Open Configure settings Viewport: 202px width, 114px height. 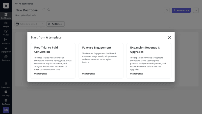coord(6,102)
